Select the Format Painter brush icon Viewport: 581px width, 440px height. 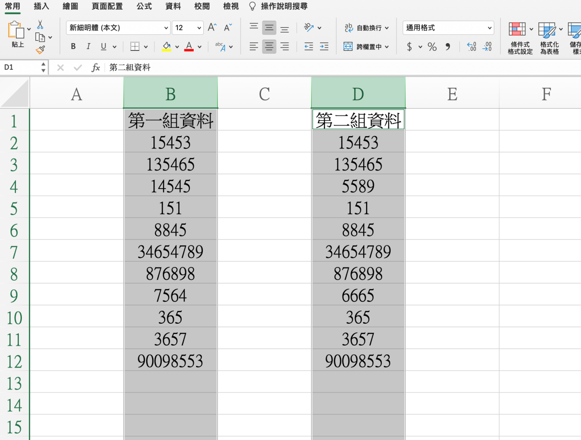40,49
